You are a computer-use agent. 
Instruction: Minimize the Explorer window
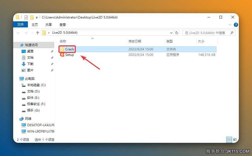(209, 17)
